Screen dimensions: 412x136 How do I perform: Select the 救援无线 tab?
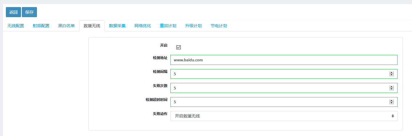(92, 26)
